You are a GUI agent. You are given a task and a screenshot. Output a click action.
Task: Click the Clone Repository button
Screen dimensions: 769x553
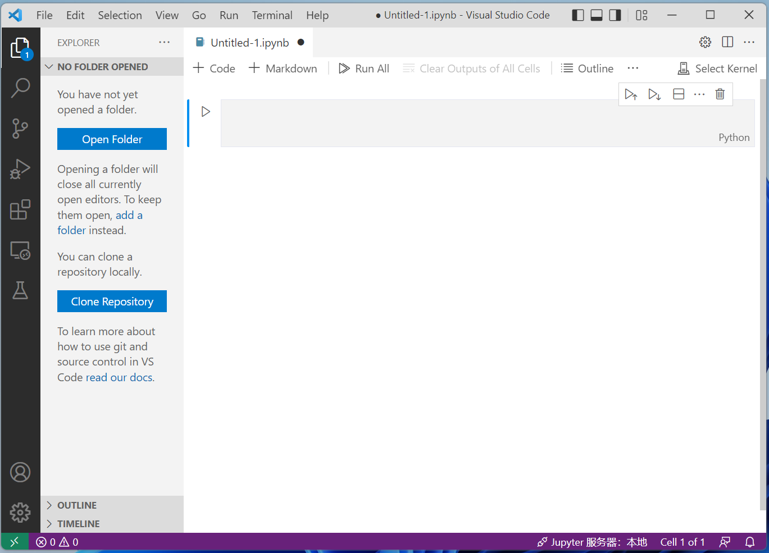point(112,301)
